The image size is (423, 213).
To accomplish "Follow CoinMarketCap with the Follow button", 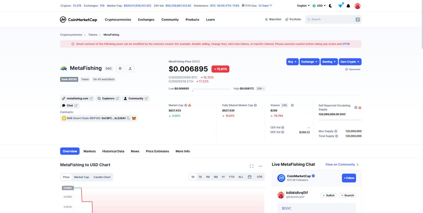I will [349, 178].
